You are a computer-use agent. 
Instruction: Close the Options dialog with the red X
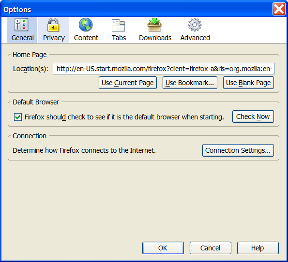tap(279, 9)
